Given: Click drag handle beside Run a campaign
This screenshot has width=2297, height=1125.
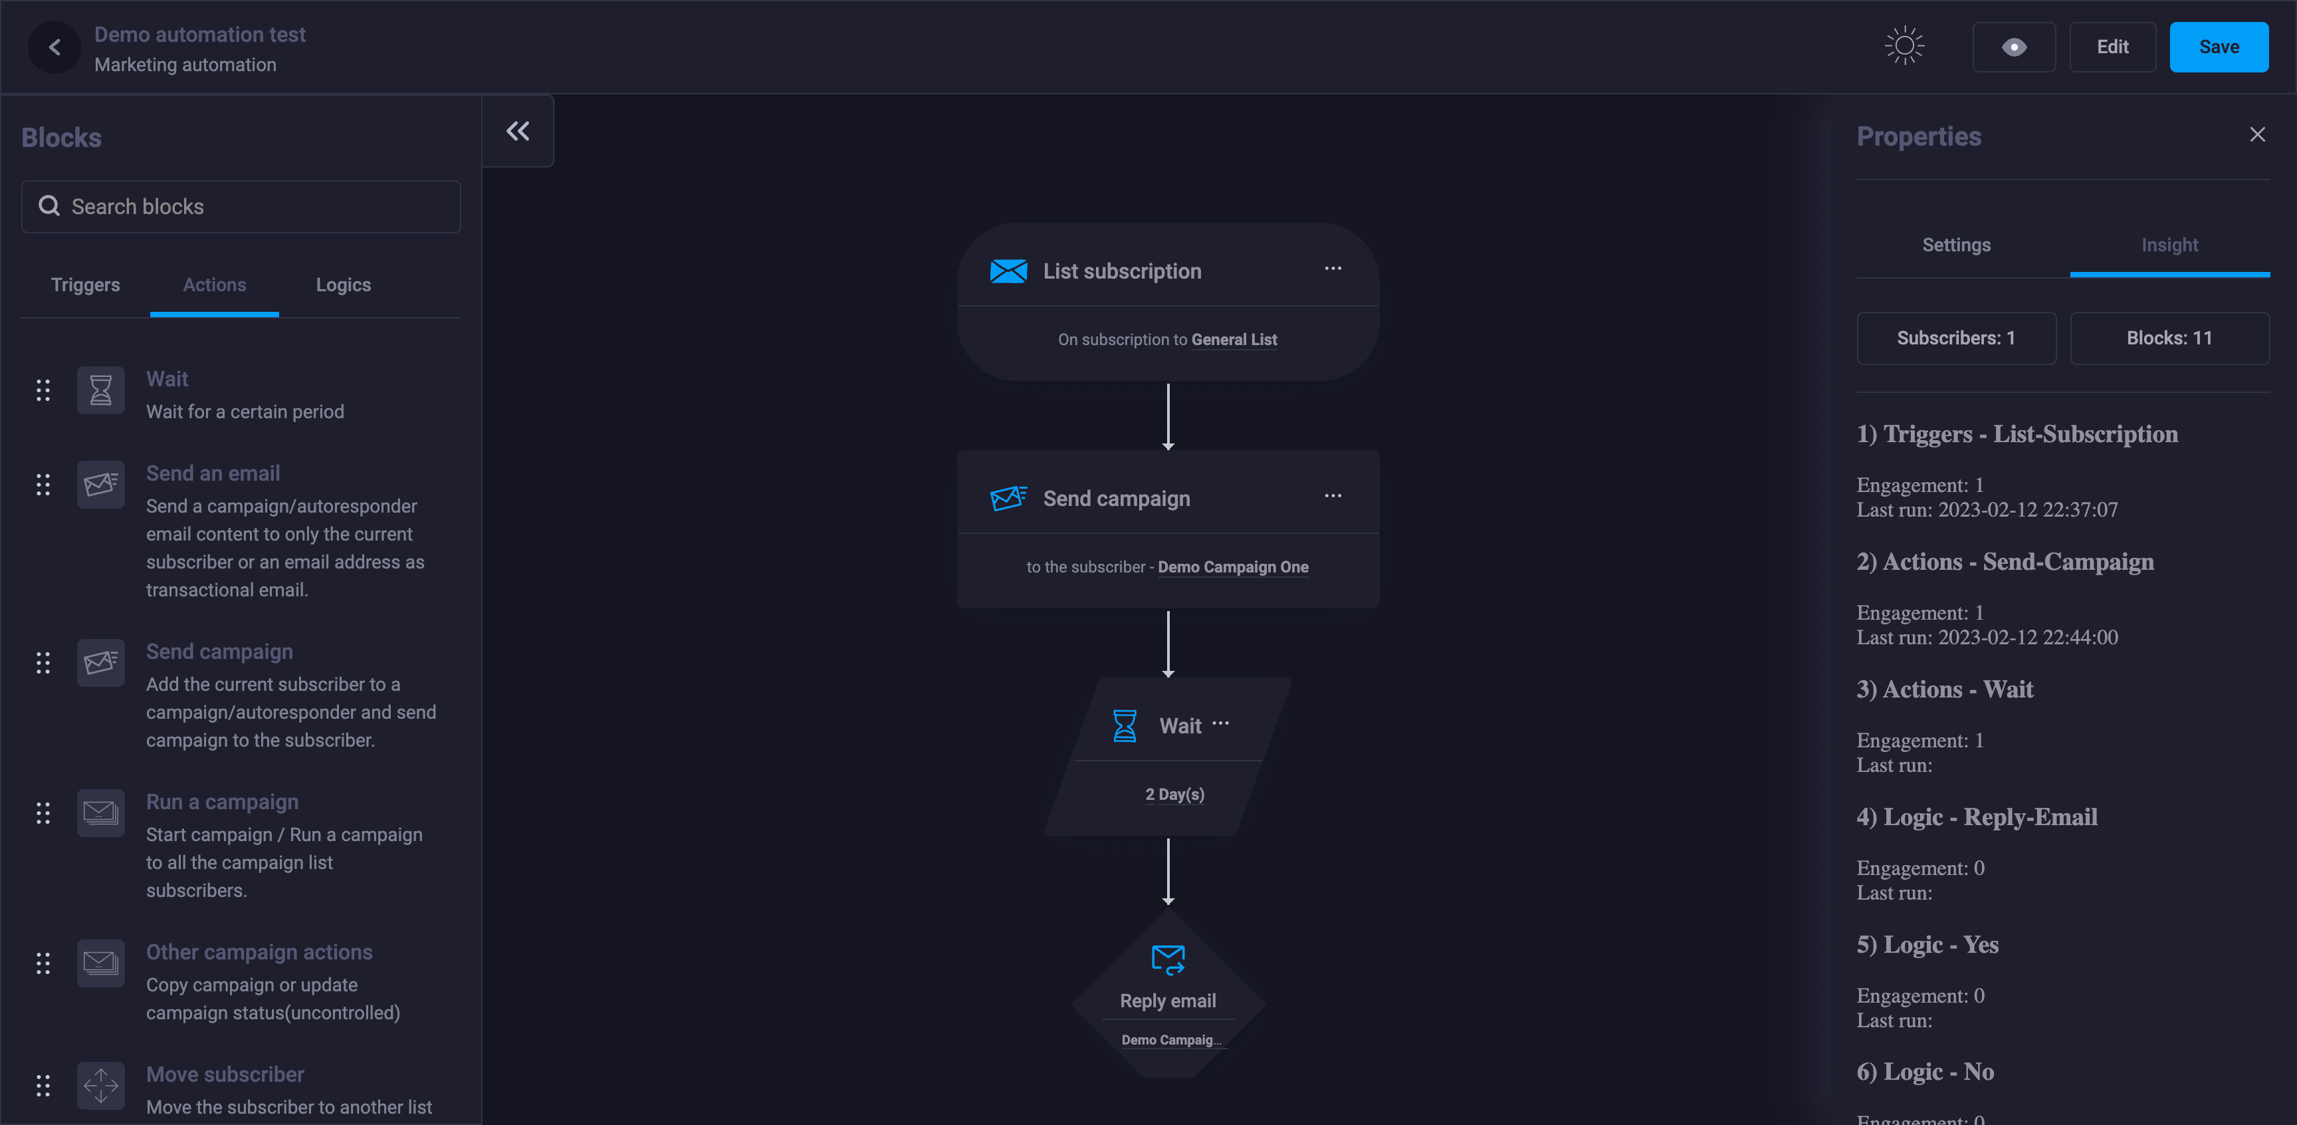Looking at the screenshot, I should [43, 812].
